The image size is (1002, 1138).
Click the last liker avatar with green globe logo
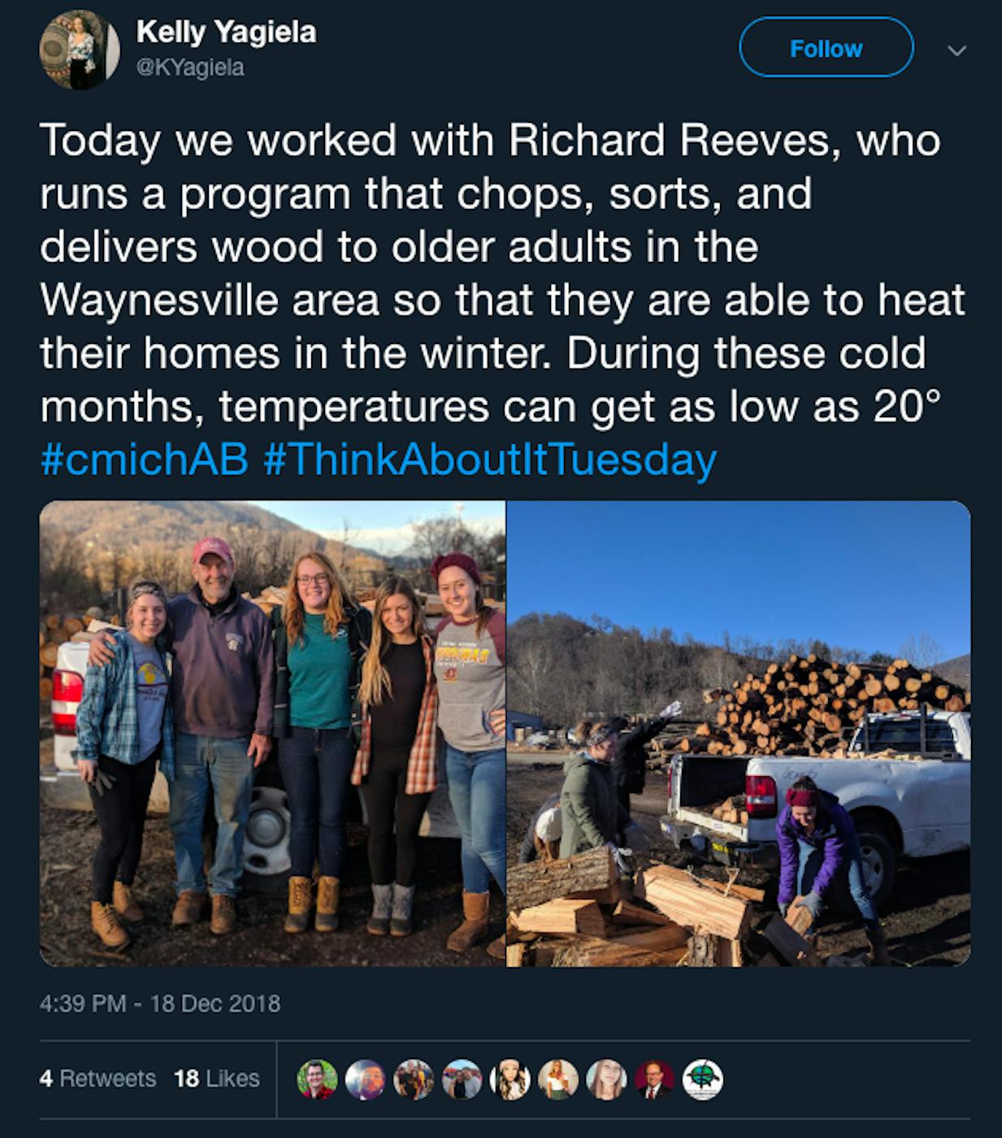coord(703,1079)
